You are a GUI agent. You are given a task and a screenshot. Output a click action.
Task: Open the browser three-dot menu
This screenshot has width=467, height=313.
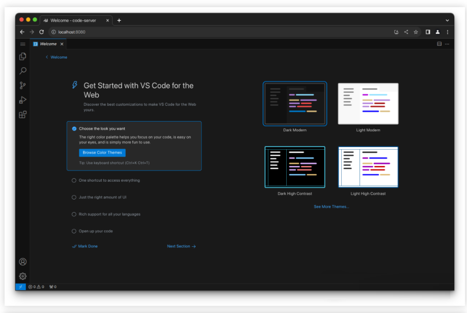[x=447, y=32]
